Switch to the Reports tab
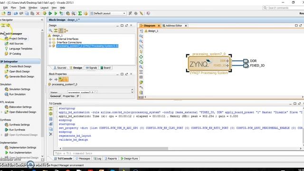Viewport: 304px width, 171px height. point(111,159)
